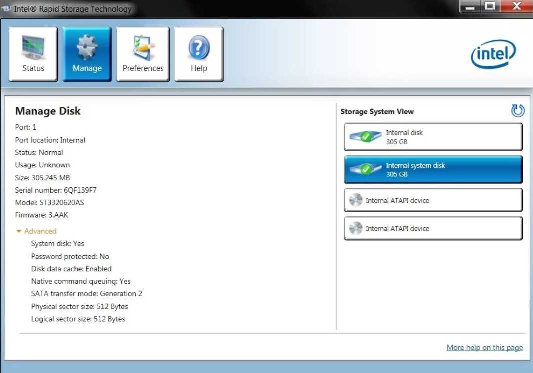Click the Intel logo
This screenshot has height=373, width=533.
coord(493,54)
